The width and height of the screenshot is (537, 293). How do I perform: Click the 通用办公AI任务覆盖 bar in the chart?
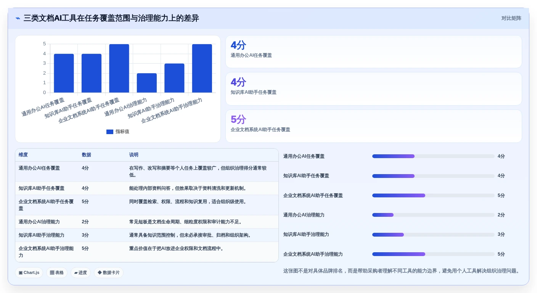point(64,73)
